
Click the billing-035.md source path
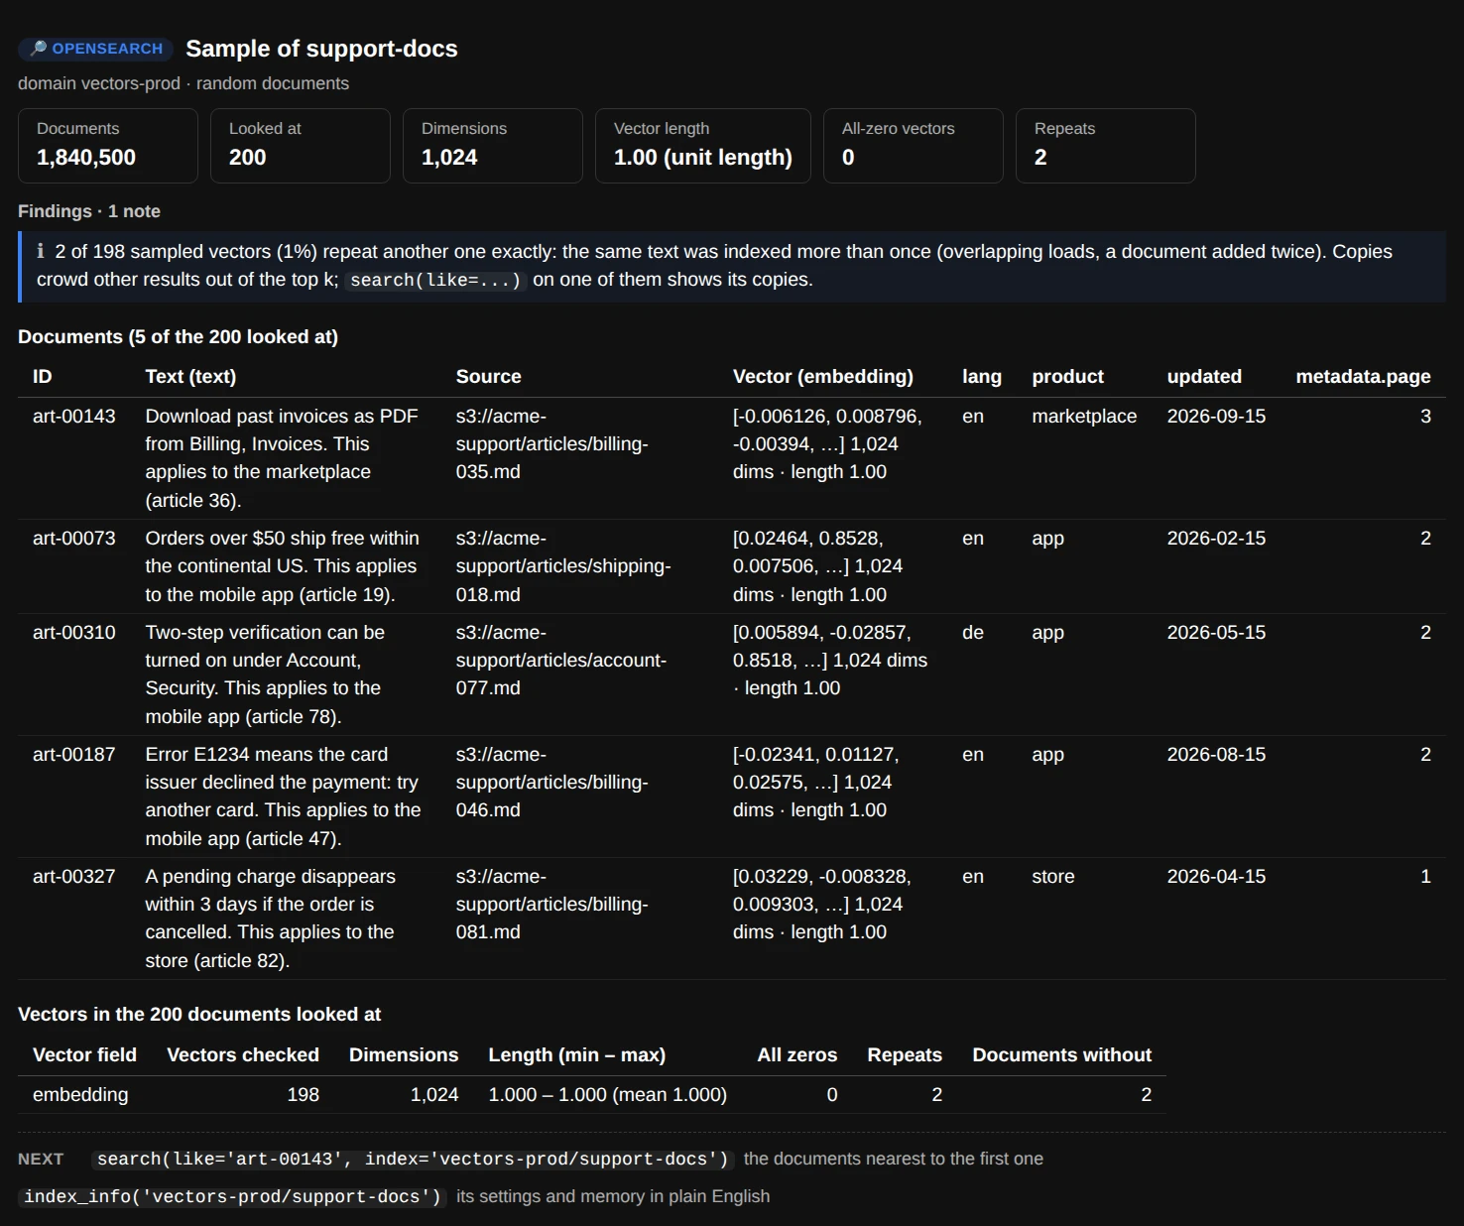552,444
